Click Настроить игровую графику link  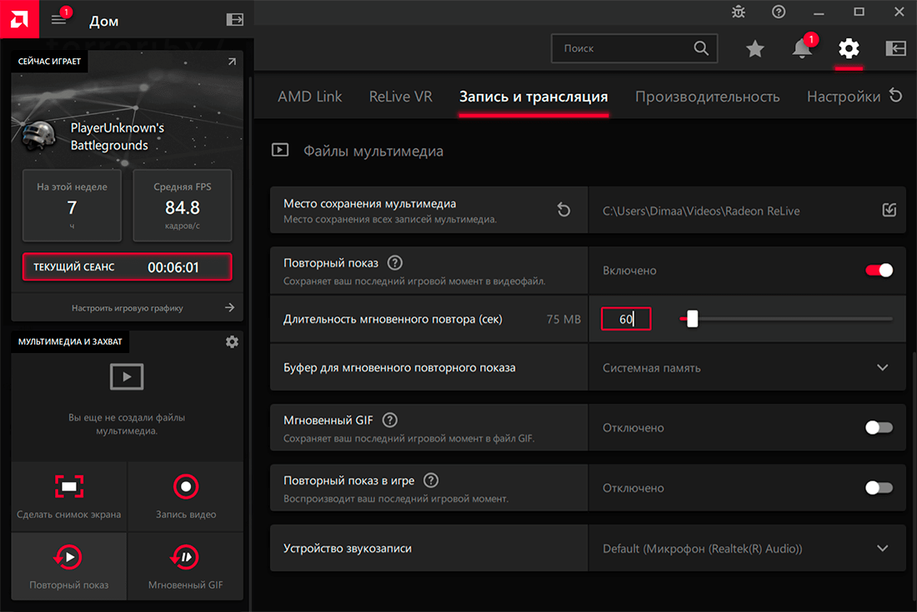pos(128,308)
